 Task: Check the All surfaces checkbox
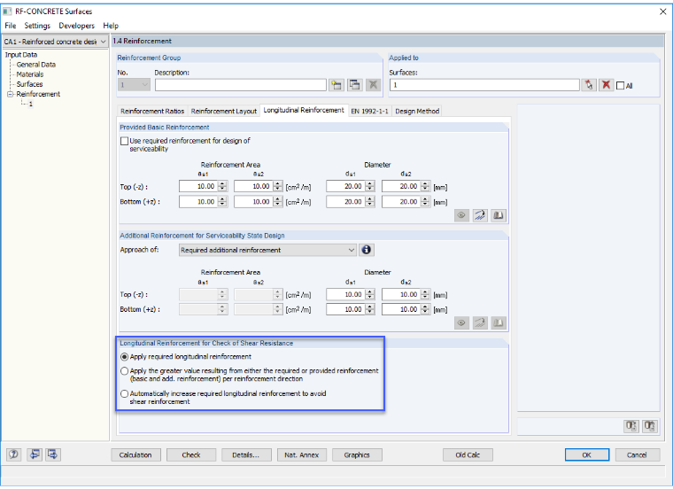pyautogui.click(x=620, y=85)
